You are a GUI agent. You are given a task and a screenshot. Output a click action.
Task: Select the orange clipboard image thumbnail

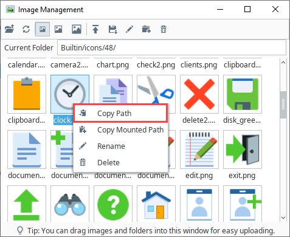point(27,94)
